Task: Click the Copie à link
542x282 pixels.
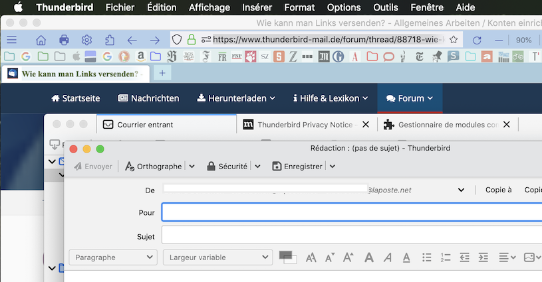Action: coord(498,190)
